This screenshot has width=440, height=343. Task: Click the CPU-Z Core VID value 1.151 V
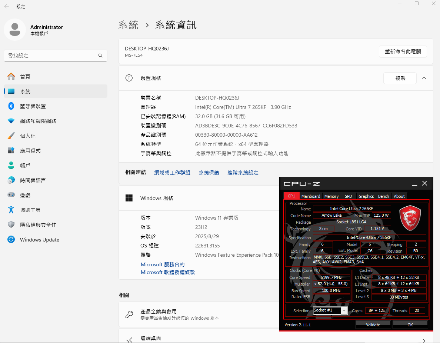[x=377, y=229]
